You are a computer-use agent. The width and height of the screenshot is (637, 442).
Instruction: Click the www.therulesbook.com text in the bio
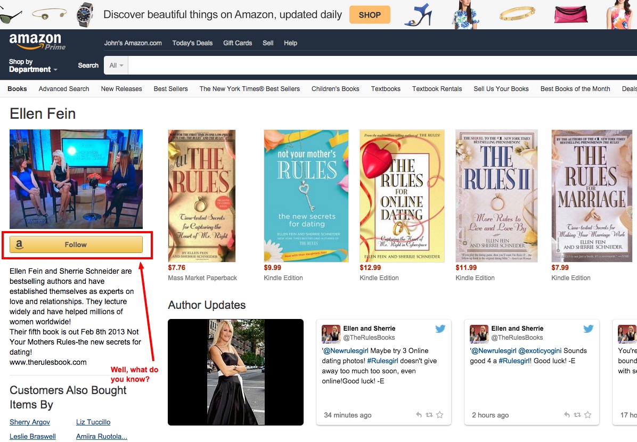tap(48, 362)
